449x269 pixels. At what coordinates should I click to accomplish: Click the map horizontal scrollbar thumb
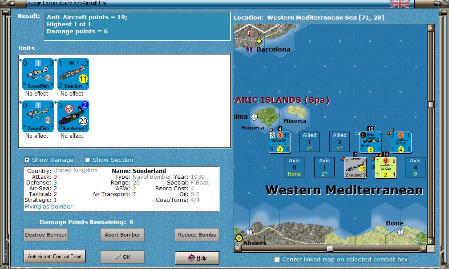pyautogui.click(x=330, y=249)
